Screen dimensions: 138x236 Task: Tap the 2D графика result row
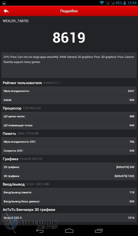[x=69, y=167]
